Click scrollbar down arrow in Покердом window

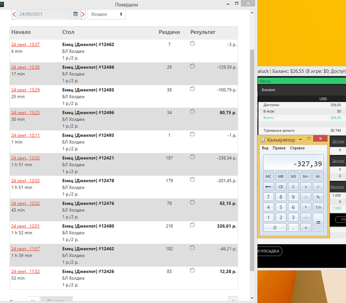pos(252,298)
